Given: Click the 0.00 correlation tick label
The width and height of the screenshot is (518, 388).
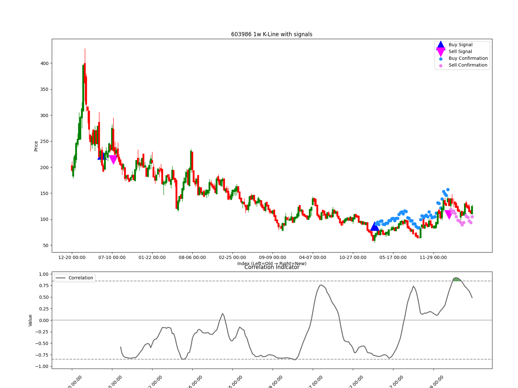Looking at the screenshot, I should point(43,320).
